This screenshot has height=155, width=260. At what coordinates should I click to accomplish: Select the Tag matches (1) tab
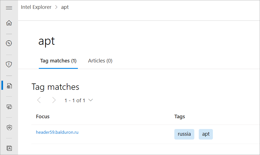pos(58,61)
